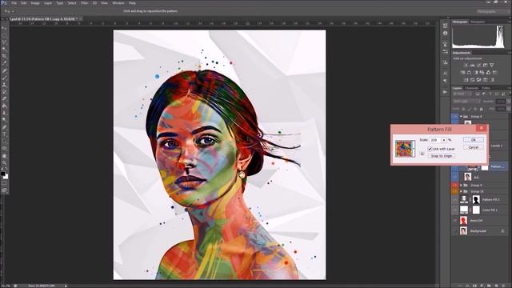Click the lock all layer icon
Image resolution: width=512 pixels, height=288 pixels.
point(482,109)
